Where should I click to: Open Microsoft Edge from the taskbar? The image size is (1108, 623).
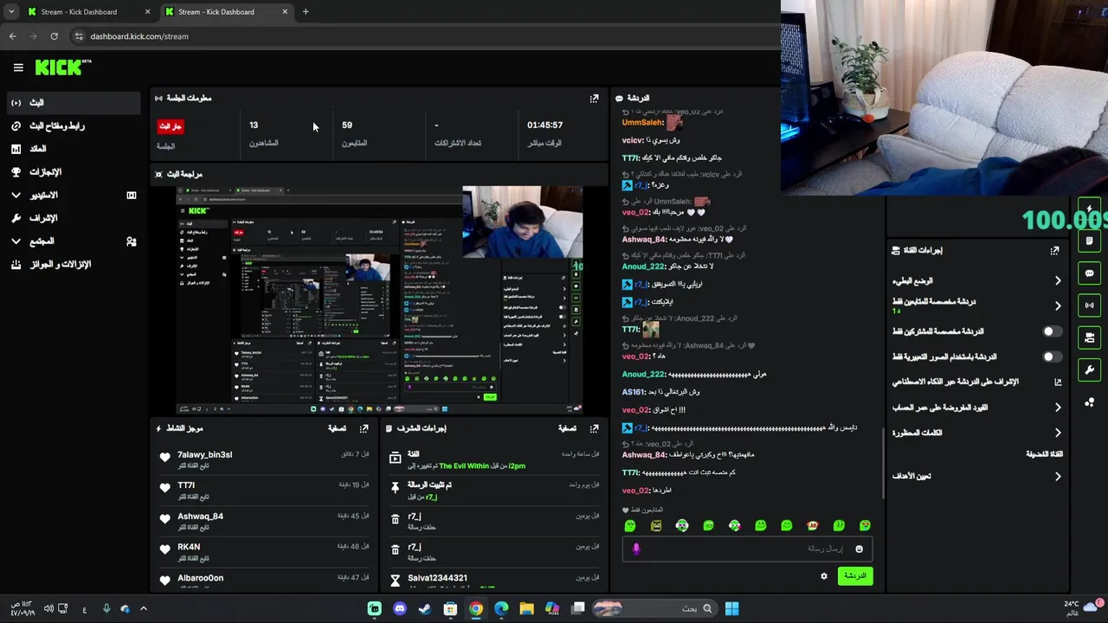coord(501,609)
